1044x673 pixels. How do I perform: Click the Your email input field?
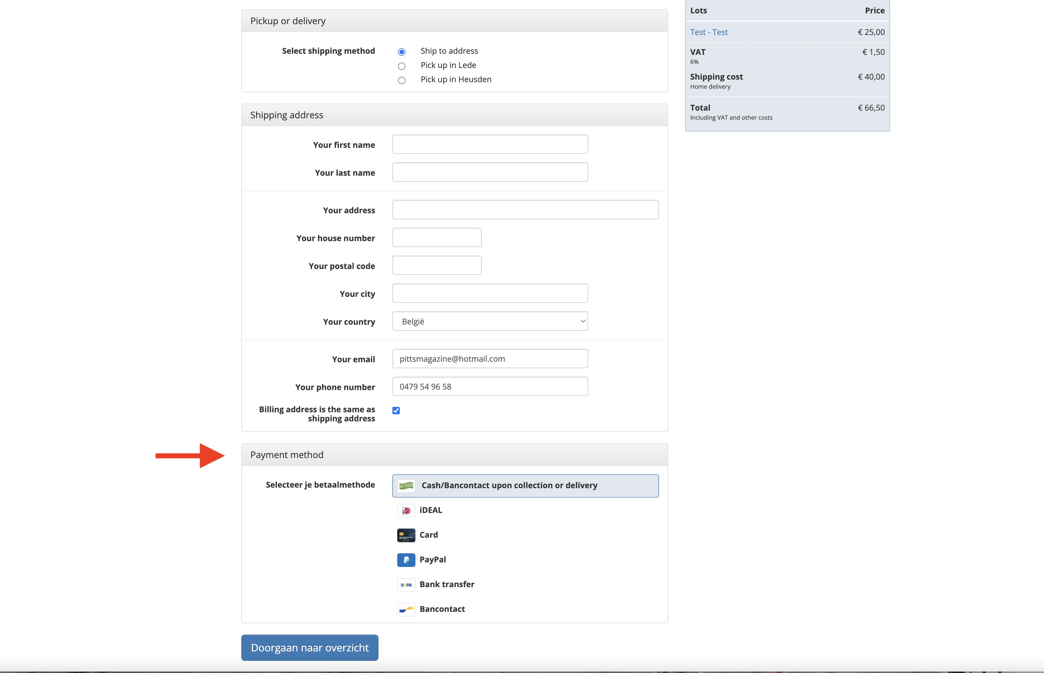pos(490,359)
